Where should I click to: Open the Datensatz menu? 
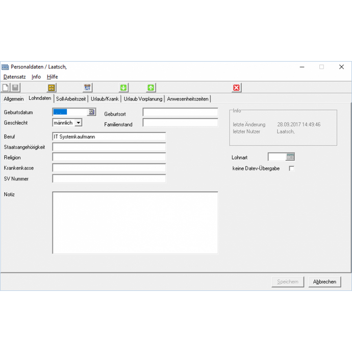[x=14, y=77]
